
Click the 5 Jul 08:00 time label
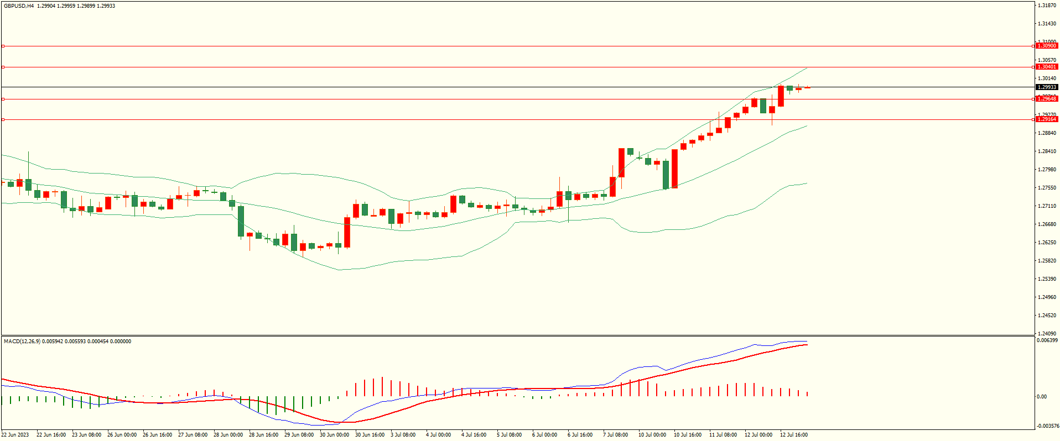click(509, 435)
